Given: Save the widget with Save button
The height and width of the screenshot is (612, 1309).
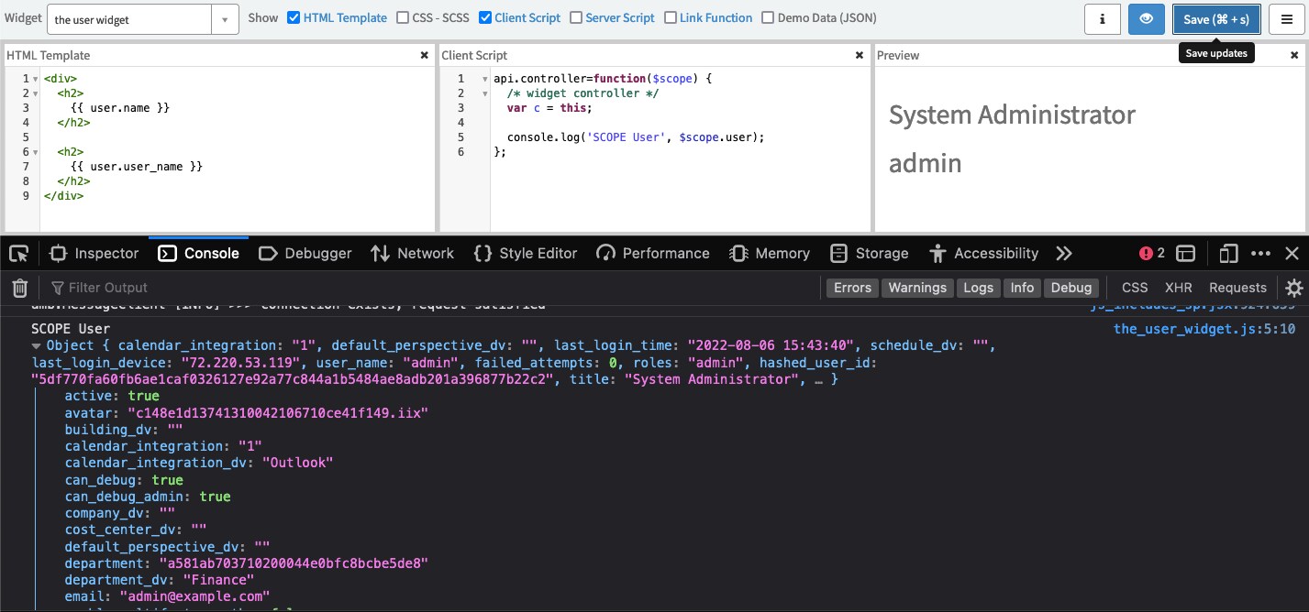Looking at the screenshot, I should (1216, 18).
